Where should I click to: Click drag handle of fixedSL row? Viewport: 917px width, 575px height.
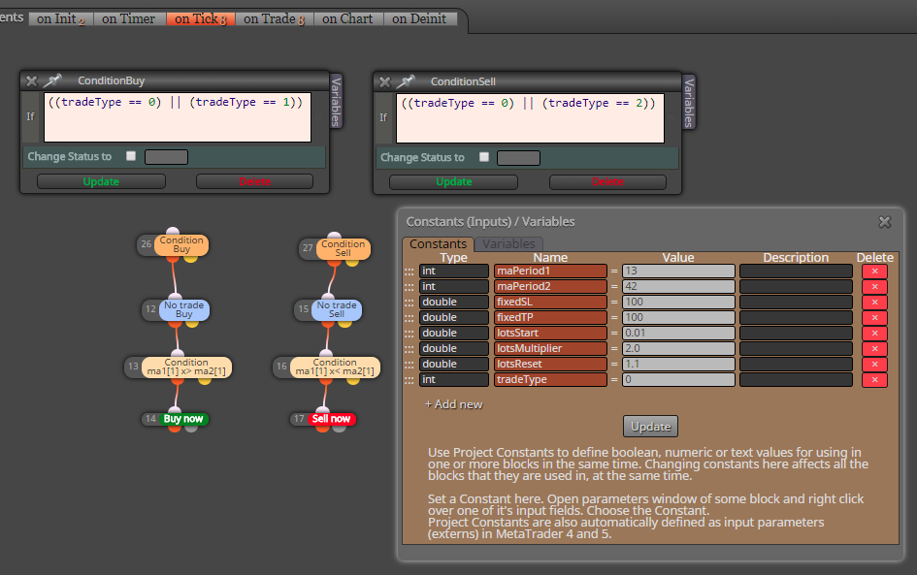[409, 303]
